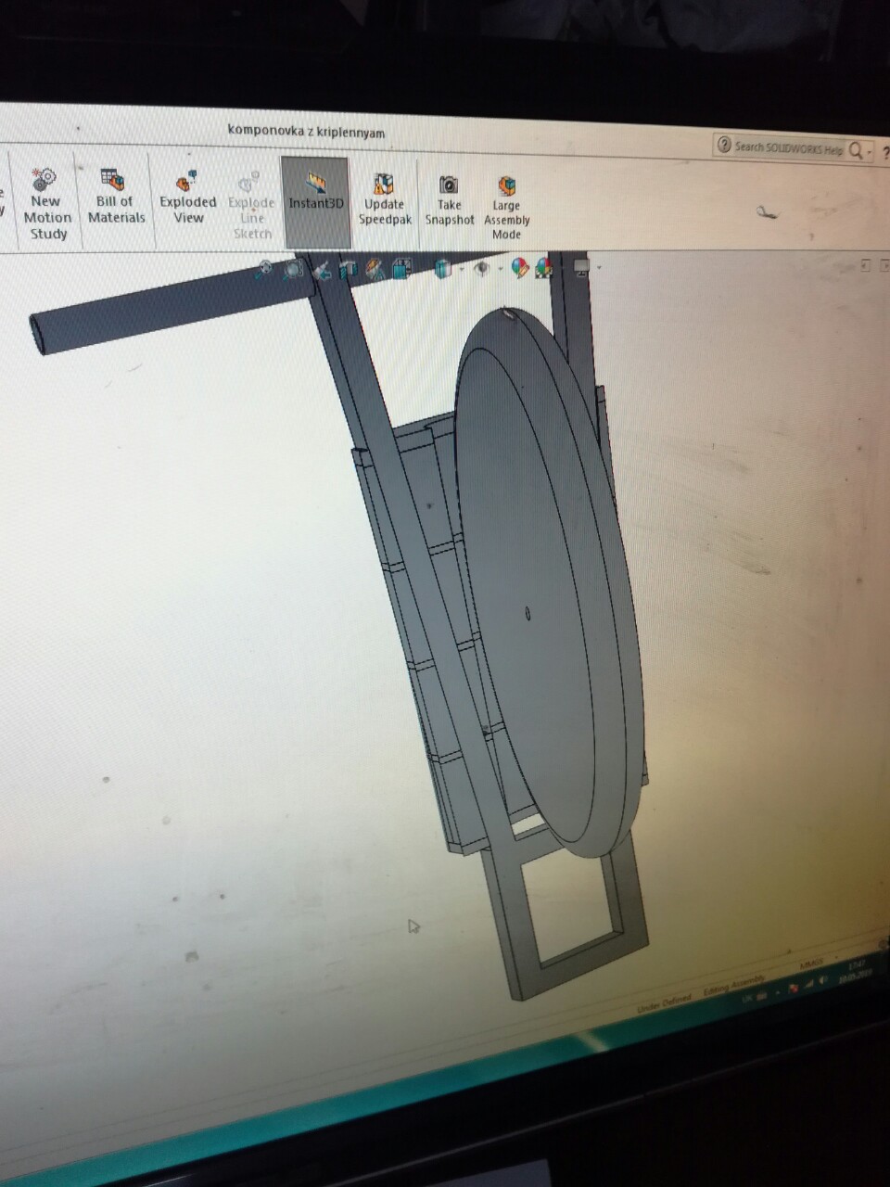890x1187 pixels.
Task: Insert a Bill of Materials
Action: [116, 198]
